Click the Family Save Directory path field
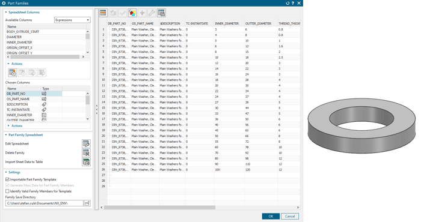Screen dimensions: 421x222 point(45,203)
